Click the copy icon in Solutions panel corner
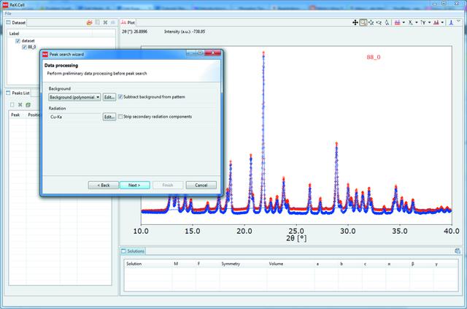Viewport: 467px width, 309px height. pyautogui.click(x=458, y=251)
